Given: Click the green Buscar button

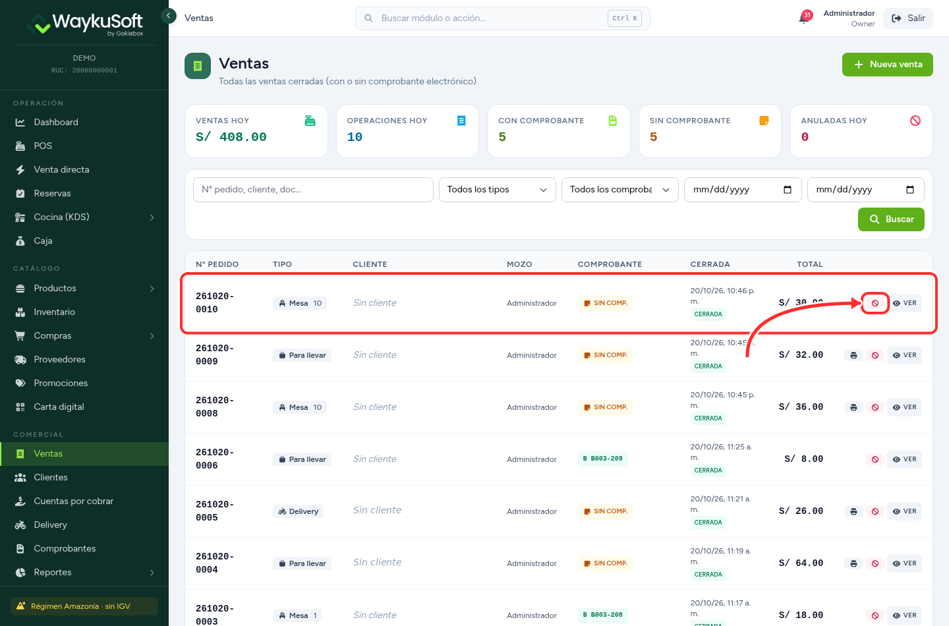Looking at the screenshot, I should pyautogui.click(x=891, y=219).
